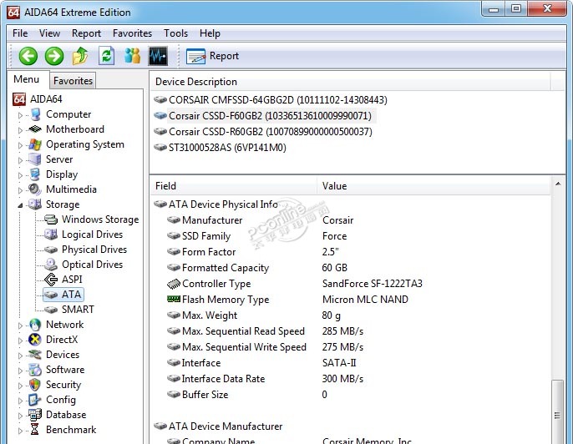Open the Tools menu
This screenshot has height=444, width=573.
pyautogui.click(x=175, y=33)
